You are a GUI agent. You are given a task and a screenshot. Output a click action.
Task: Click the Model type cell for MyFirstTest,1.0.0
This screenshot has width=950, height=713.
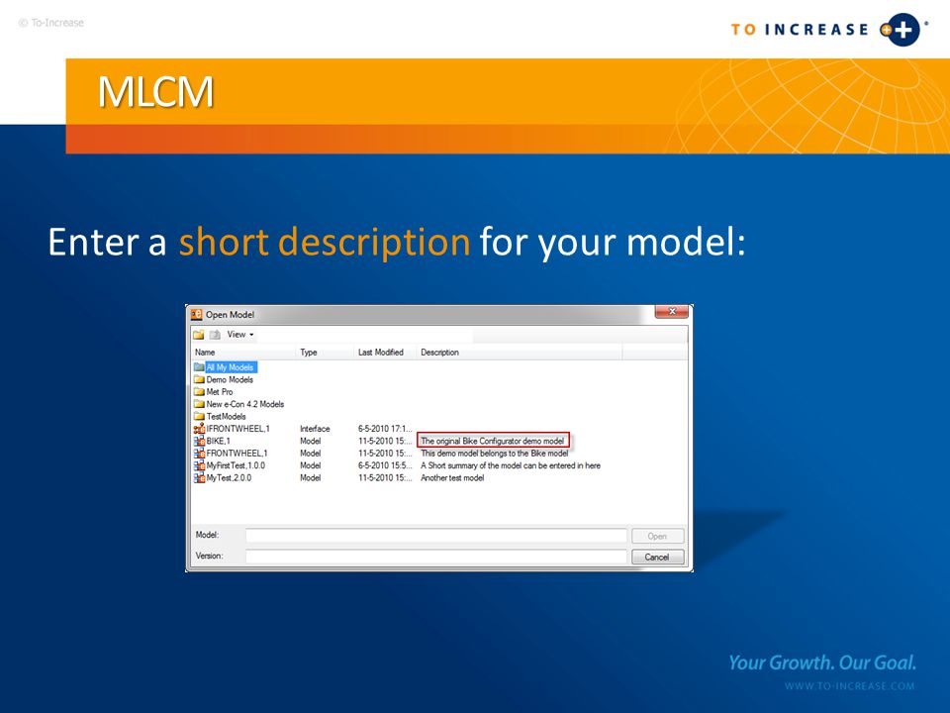click(310, 465)
